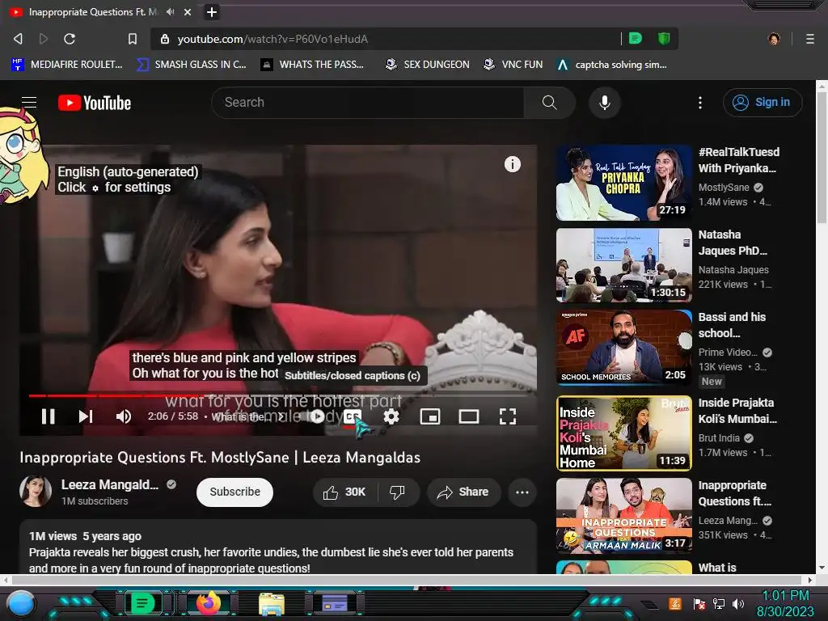Search with voice microphone
This screenshot has height=621, width=828.
point(605,103)
